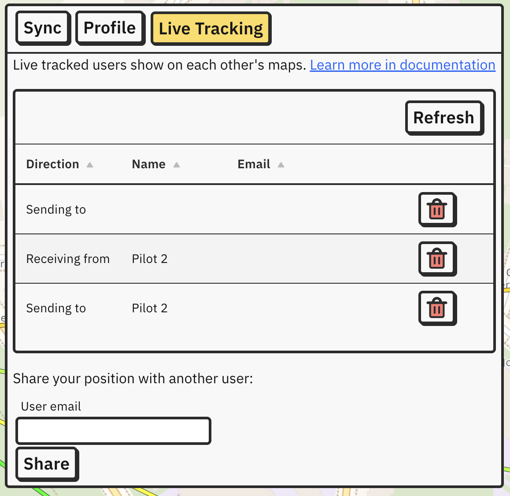
Task: Select the Receiving from table row
Action: (x=255, y=259)
